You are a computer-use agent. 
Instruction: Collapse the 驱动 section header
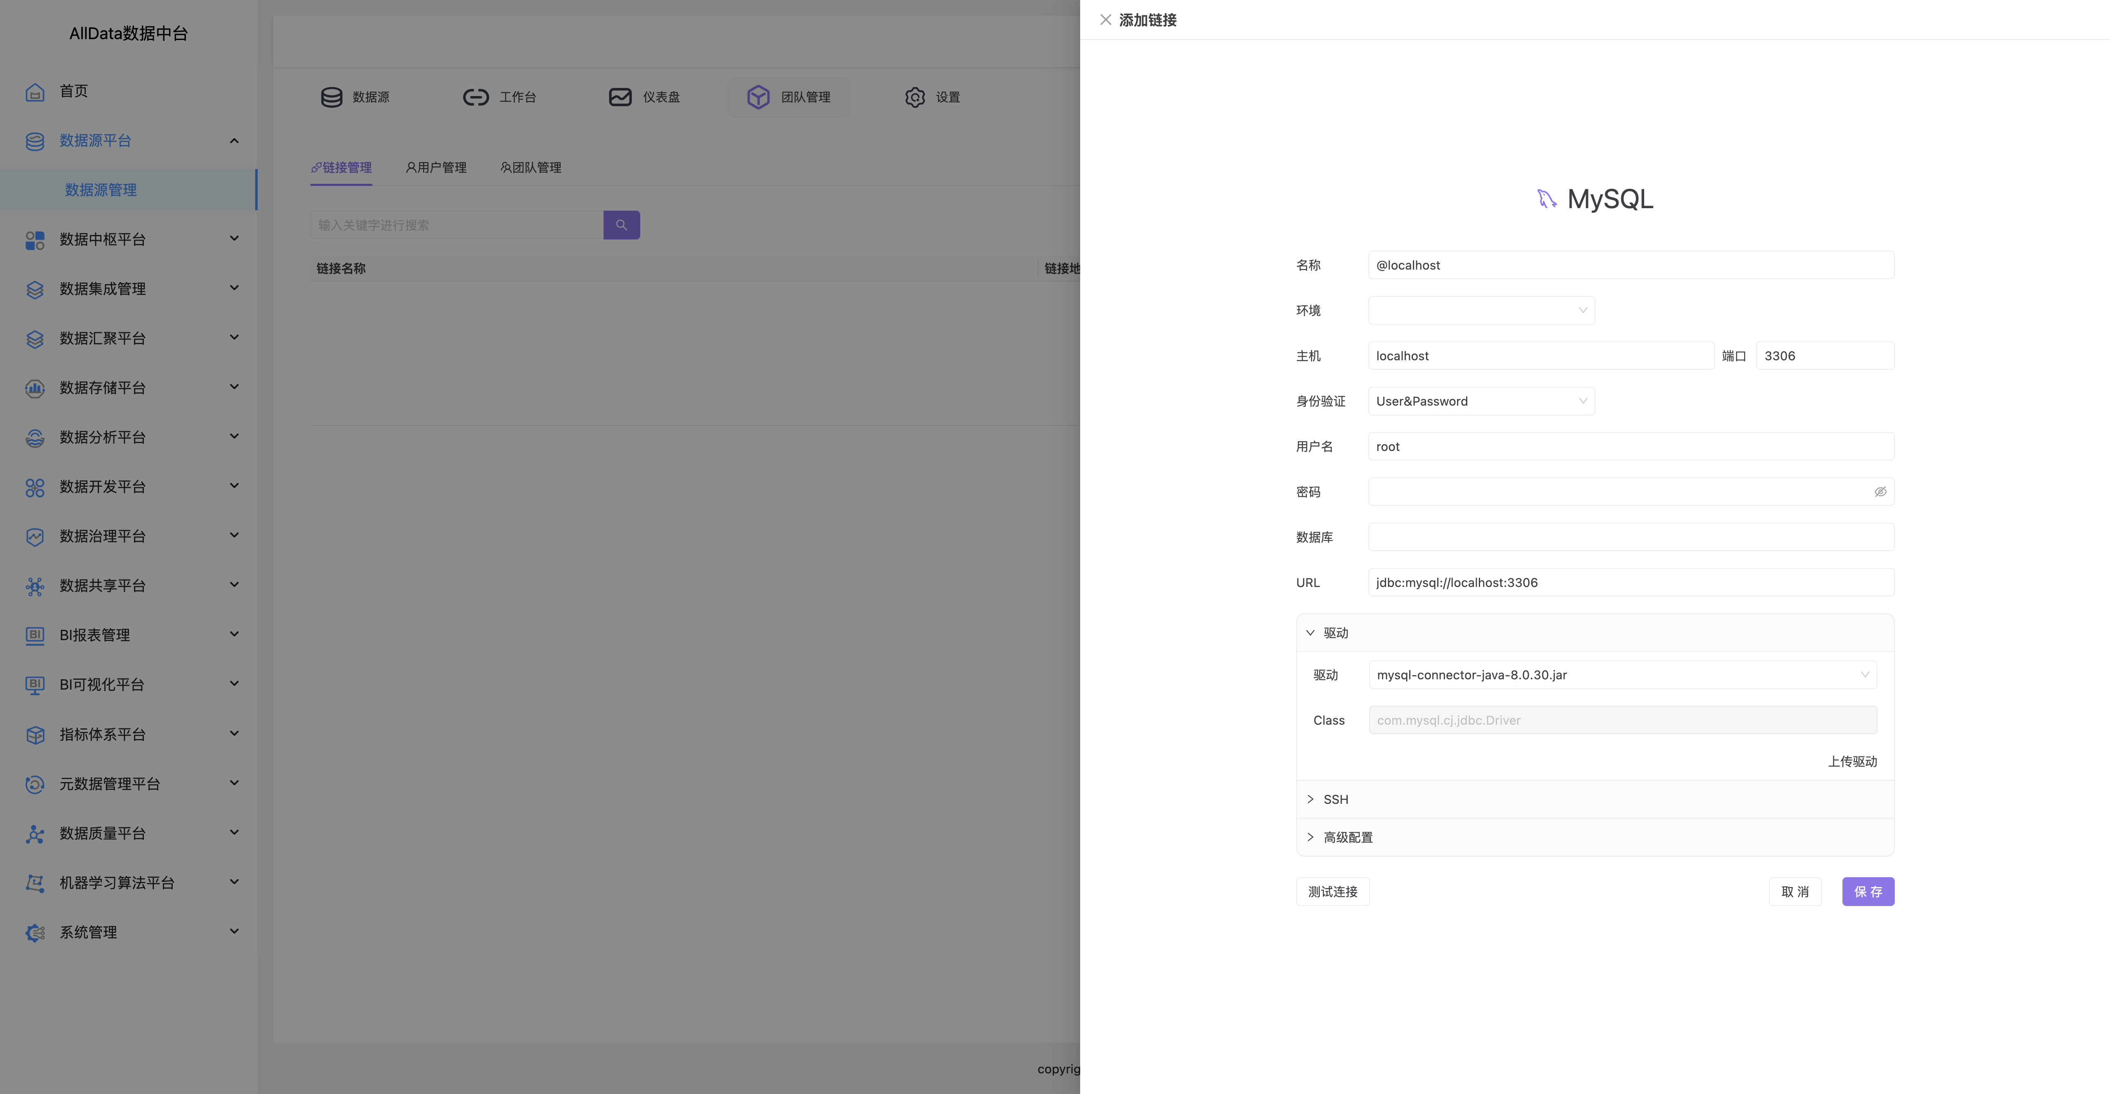pyautogui.click(x=1595, y=632)
